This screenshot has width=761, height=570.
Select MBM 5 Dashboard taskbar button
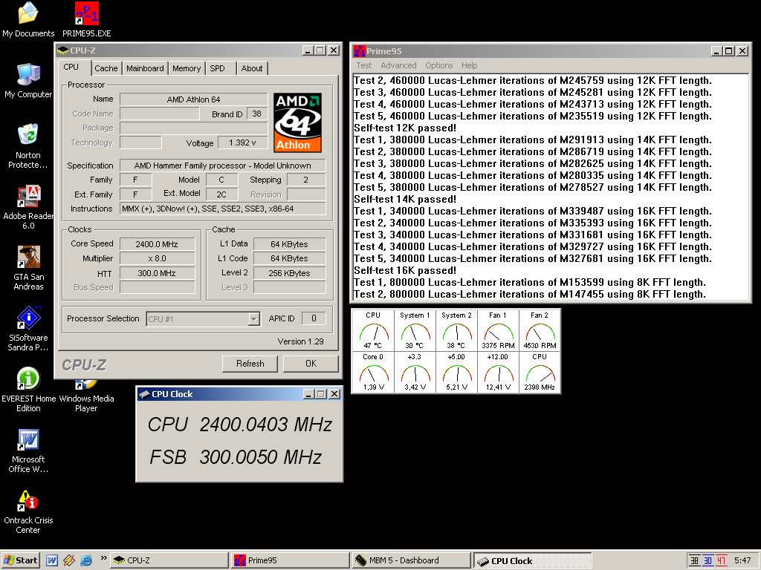click(409, 560)
